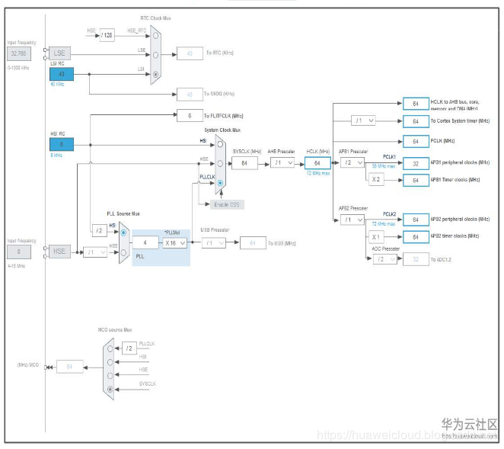Click the LSI RC 40 block

[62, 74]
